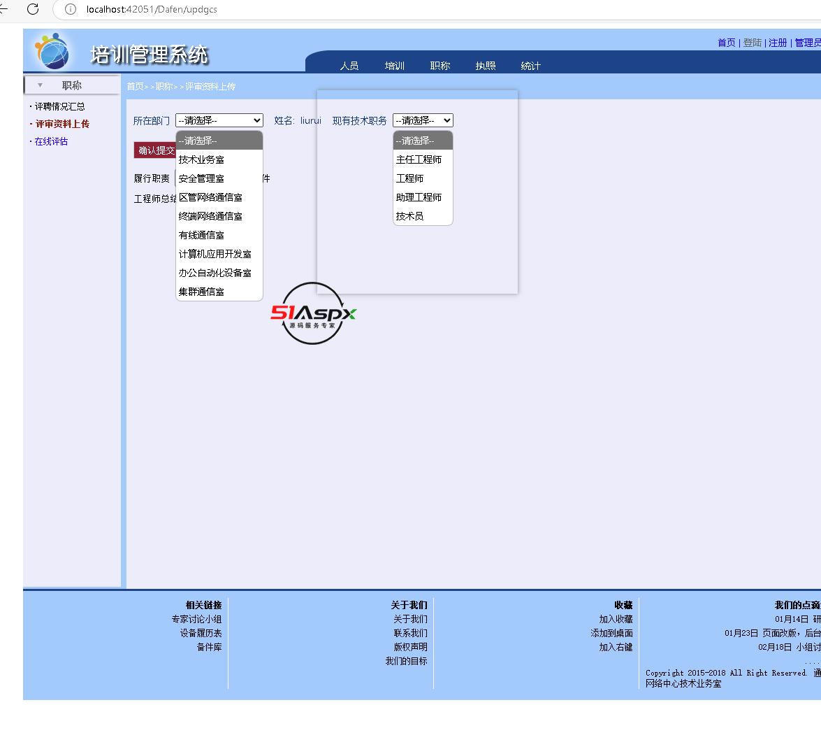Click the site information icon in address bar
This screenshot has height=756, width=821.
pos(70,9)
